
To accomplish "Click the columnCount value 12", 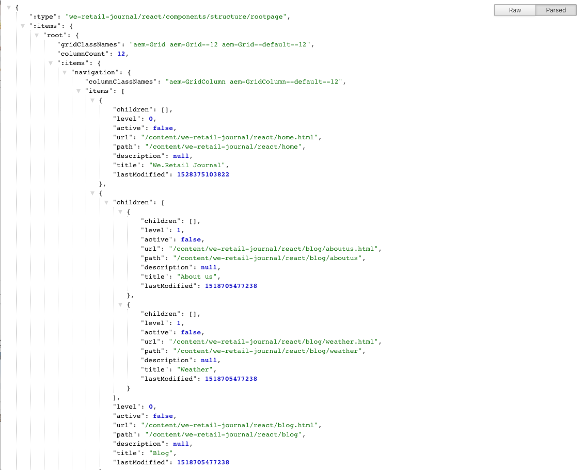I will point(121,54).
